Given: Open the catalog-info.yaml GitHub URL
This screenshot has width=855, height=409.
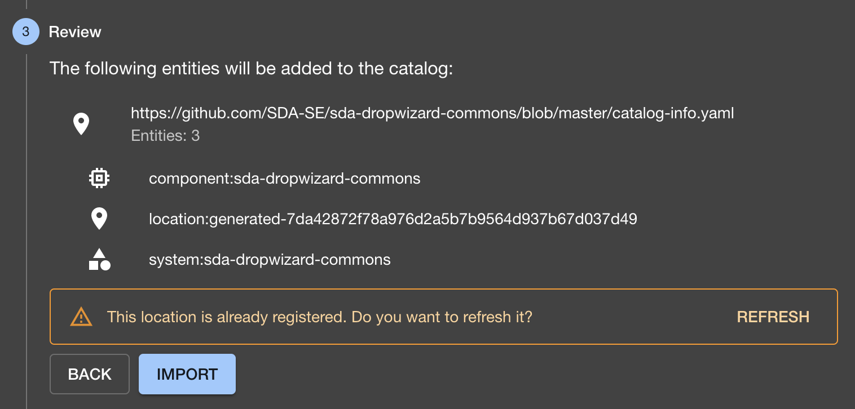Looking at the screenshot, I should (x=432, y=113).
